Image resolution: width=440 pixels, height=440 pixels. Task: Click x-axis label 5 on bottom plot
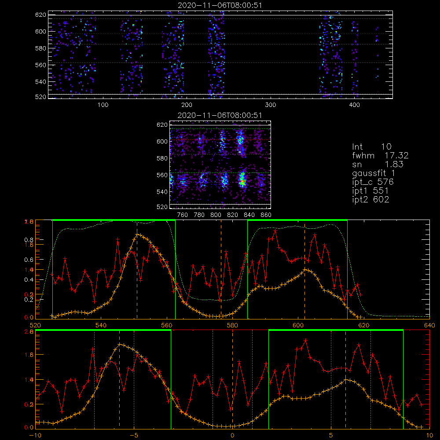point(331,436)
